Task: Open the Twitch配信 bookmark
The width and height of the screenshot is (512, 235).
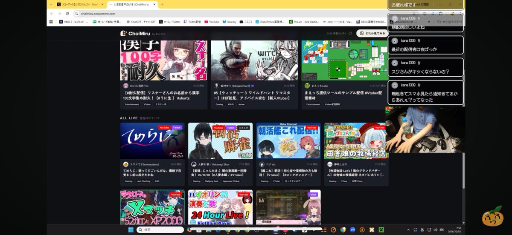Action: point(192,21)
